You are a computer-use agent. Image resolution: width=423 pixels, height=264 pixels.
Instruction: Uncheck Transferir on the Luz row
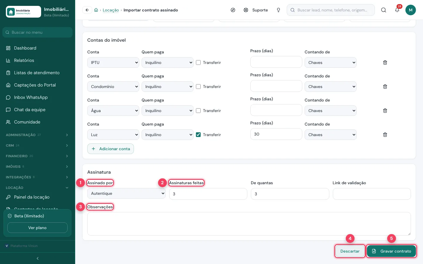(x=198, y=135)
